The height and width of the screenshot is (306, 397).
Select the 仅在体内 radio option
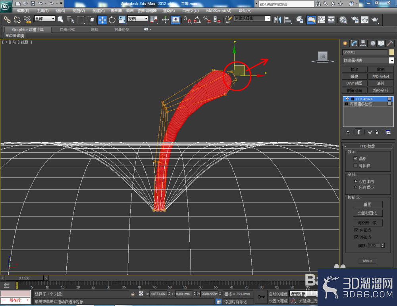coord(355,181)
